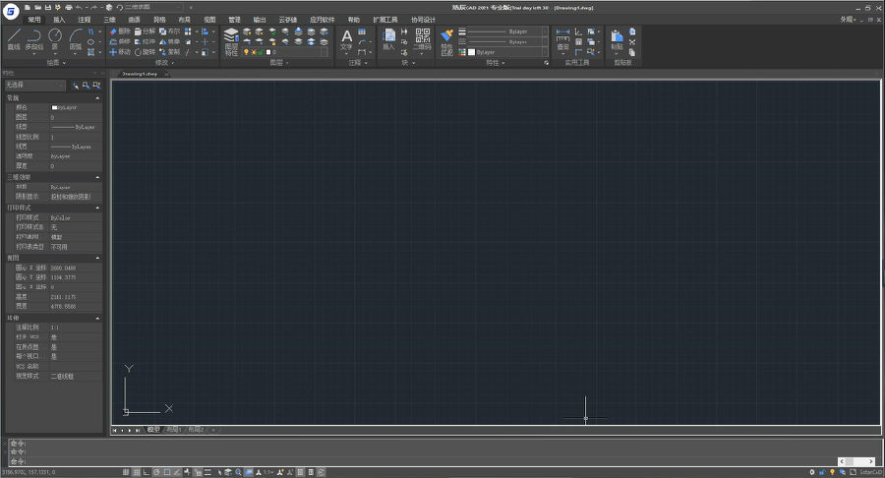885x478 pixels.
Task: Toggle the grid display in status bar
Action: pyautogui.click(x=135, y=472)
